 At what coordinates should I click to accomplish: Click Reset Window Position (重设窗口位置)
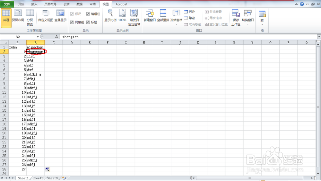[x=216, y=24]
